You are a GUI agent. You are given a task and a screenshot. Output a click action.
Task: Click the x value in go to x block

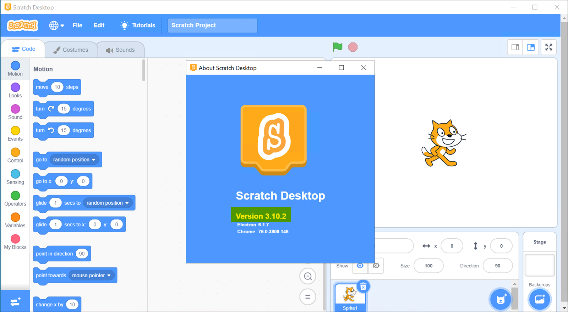tap(61, 181)
